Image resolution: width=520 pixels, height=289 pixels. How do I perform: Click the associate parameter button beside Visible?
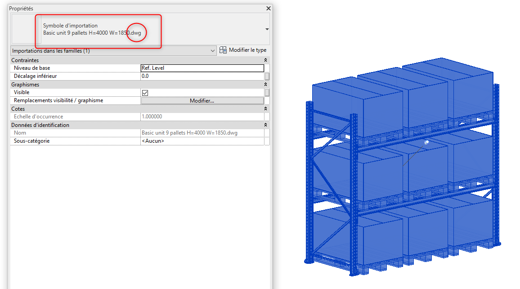[x=267, y=93]
